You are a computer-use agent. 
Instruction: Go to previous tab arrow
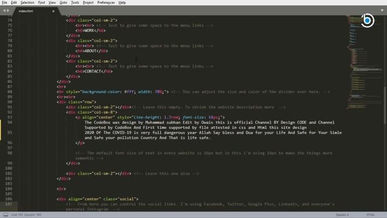click(4, 11)
